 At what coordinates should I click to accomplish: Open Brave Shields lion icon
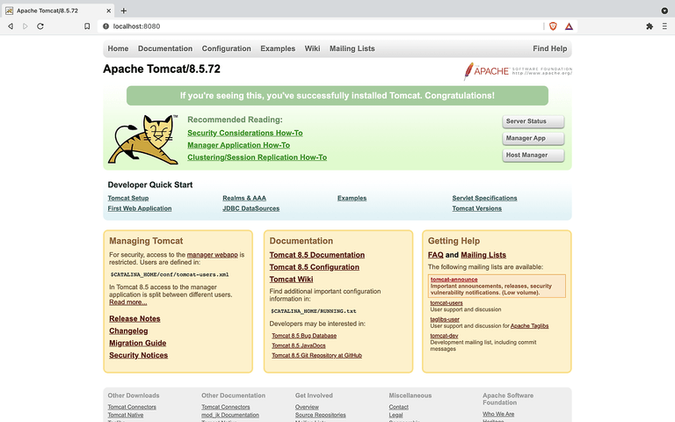tap(553, 26)
